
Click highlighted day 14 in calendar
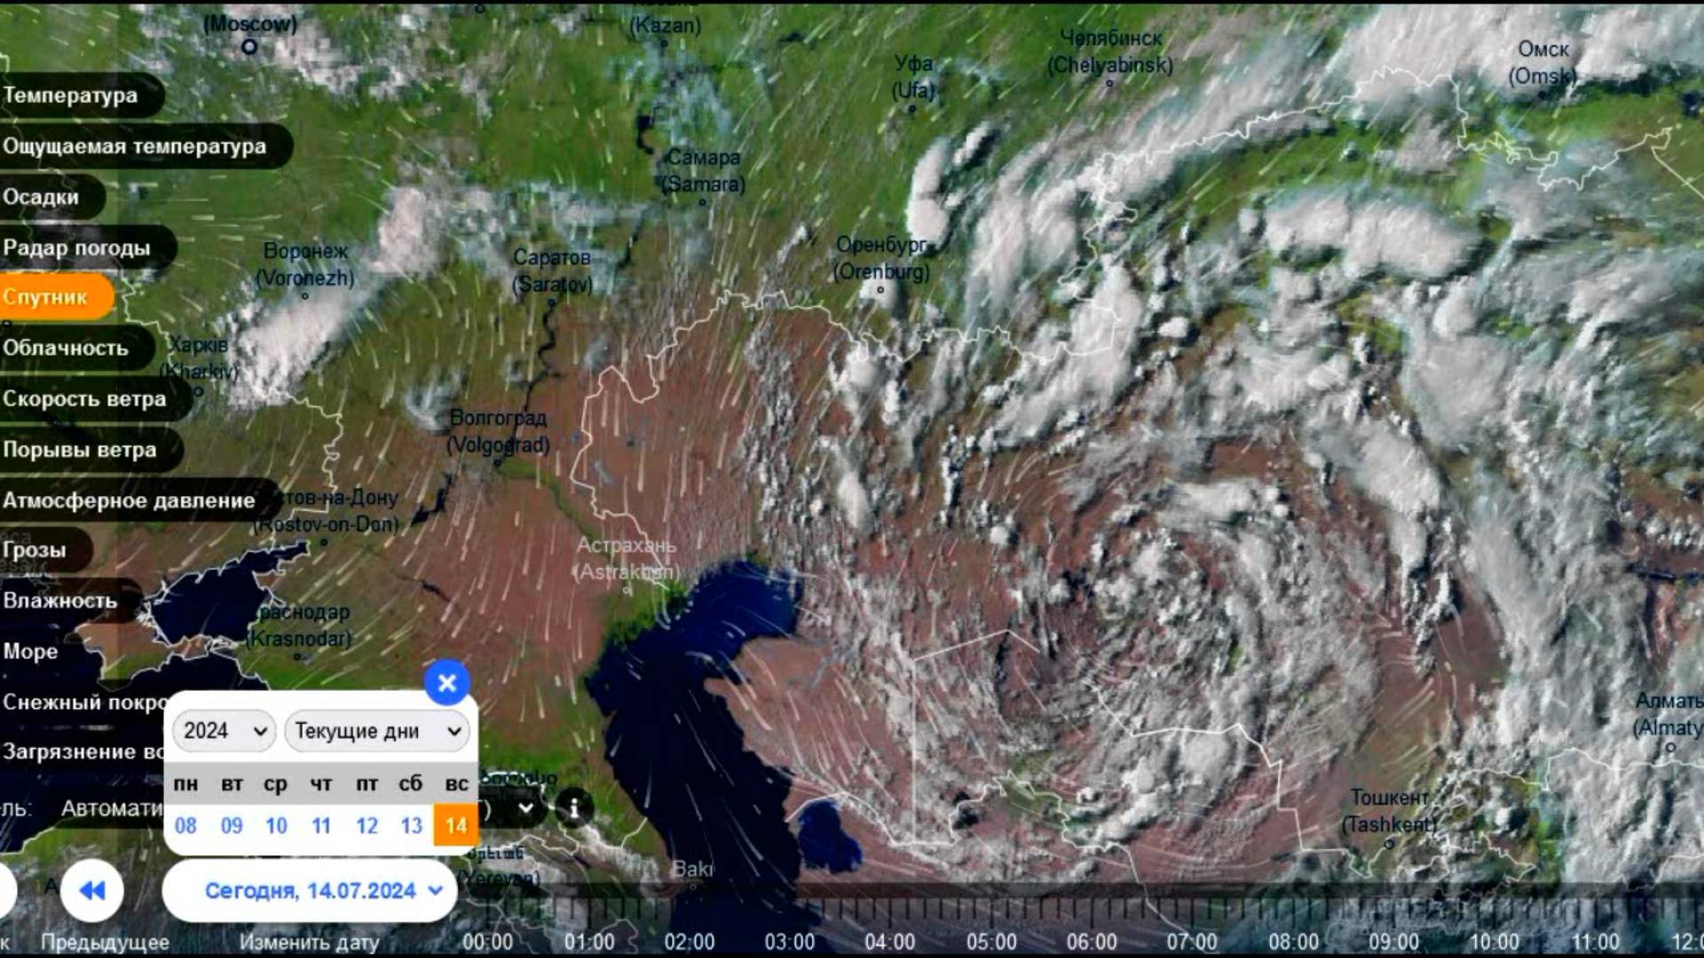click(x=456, y=826)
